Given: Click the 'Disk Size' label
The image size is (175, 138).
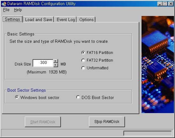Looking at the screenshot, I should pos(23,64).
